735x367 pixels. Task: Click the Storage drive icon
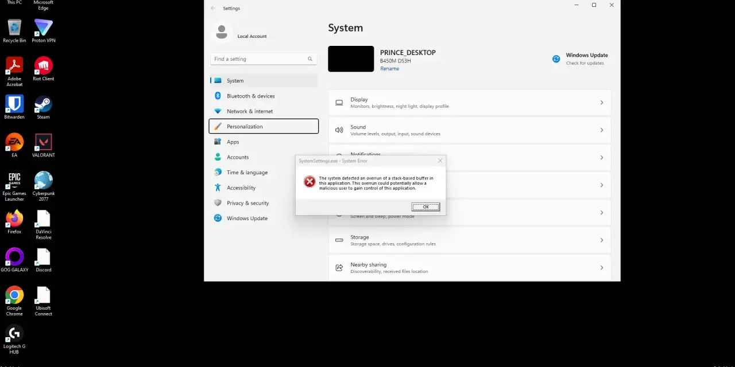(339, 240)
